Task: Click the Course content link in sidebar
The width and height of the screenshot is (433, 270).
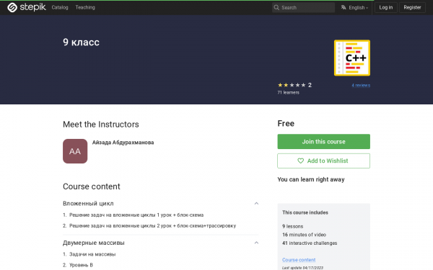Action: (x=299, y=260)
